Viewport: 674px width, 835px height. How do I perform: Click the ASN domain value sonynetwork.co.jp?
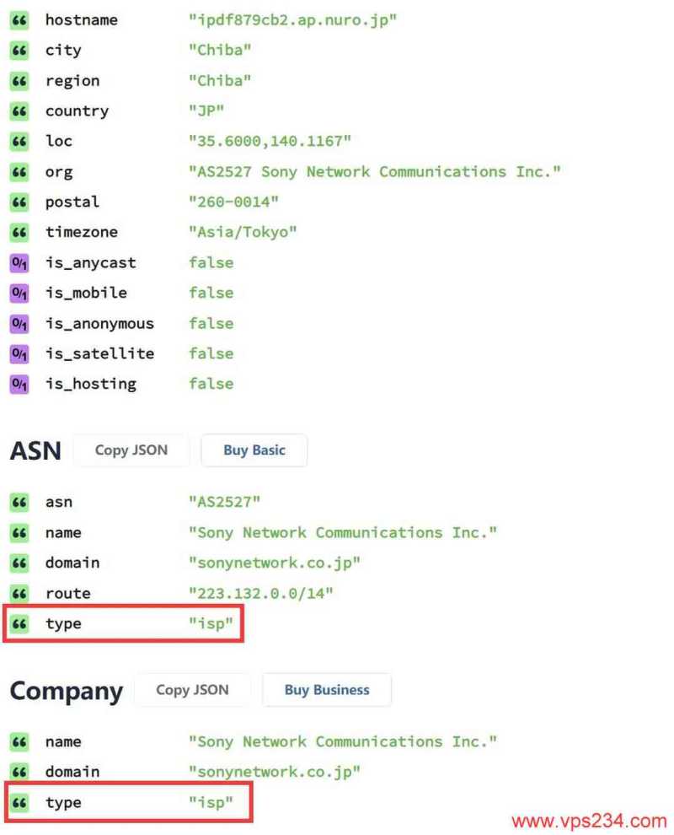[275, 563]
